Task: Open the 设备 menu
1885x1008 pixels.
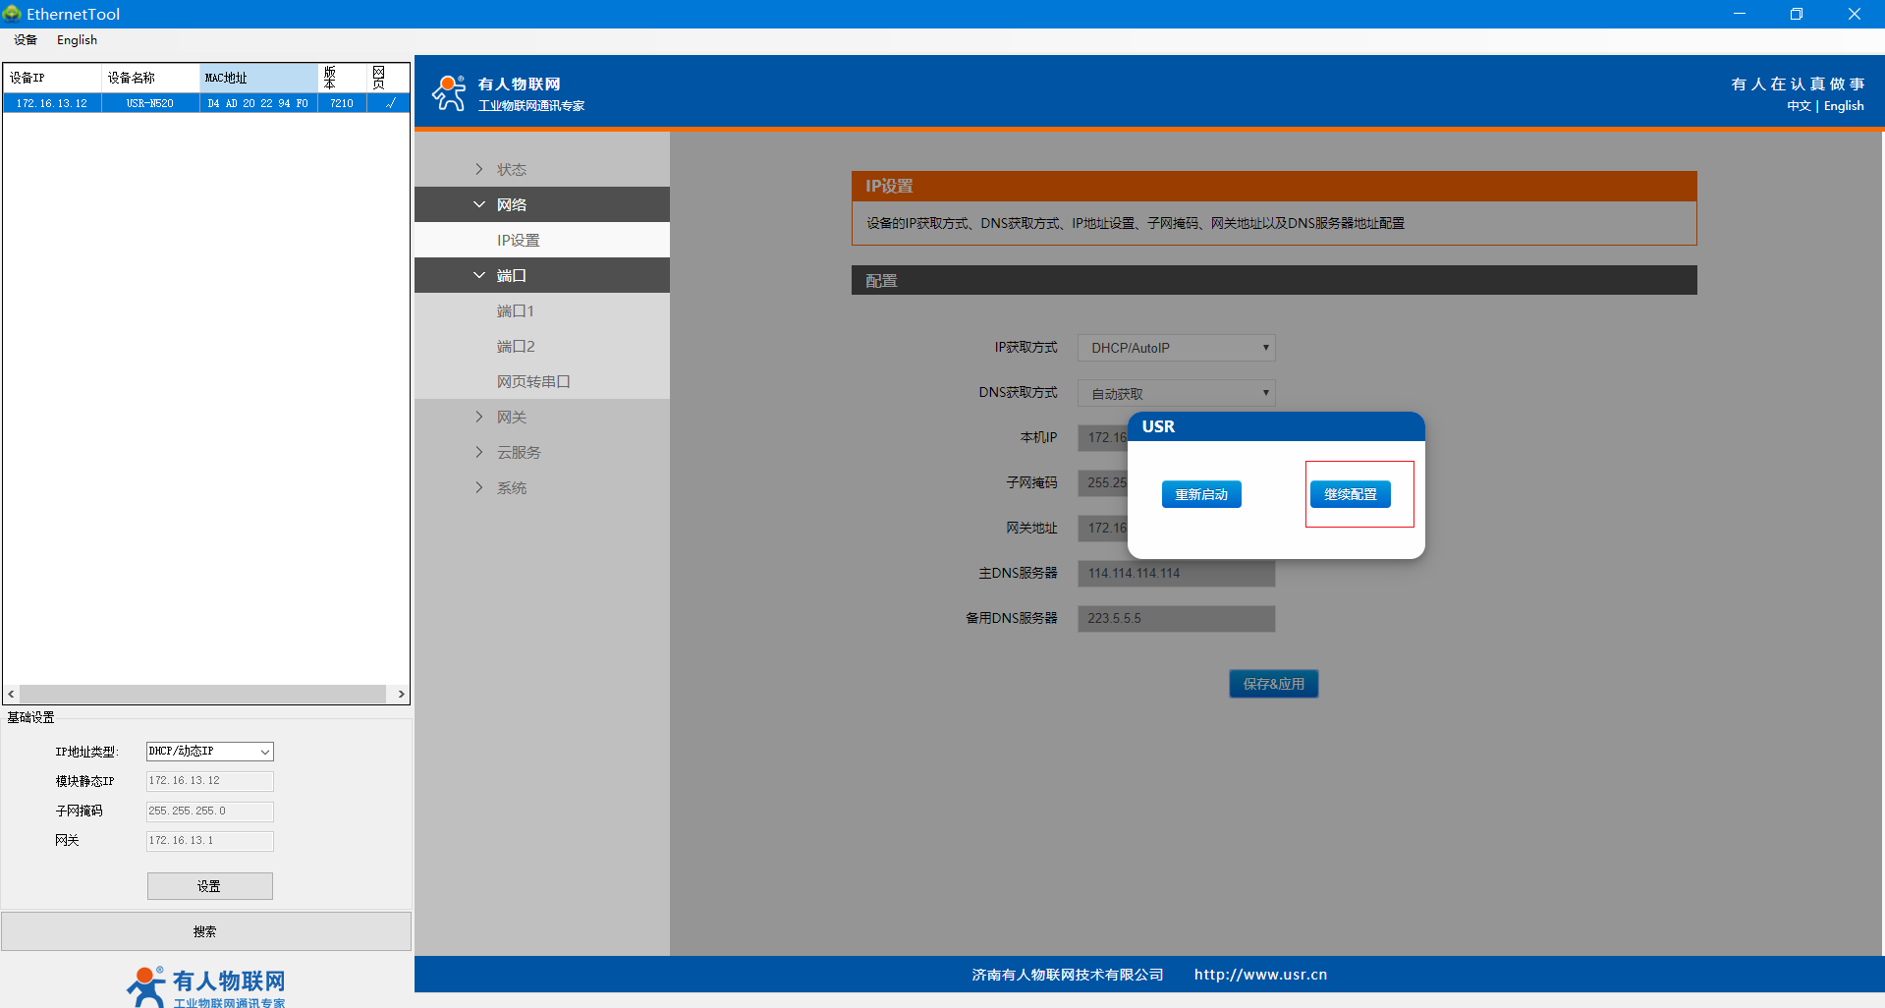Action: (26, 40)
